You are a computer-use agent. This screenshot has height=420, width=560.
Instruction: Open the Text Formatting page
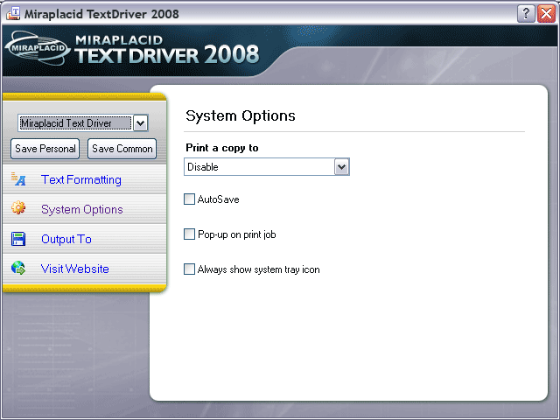(81, 179)
